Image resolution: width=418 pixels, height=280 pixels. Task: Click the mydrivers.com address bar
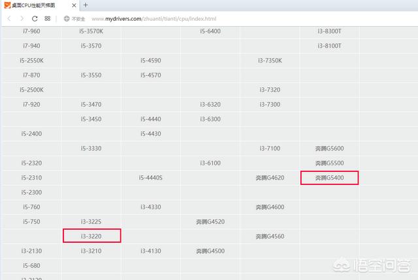point(154,19)
